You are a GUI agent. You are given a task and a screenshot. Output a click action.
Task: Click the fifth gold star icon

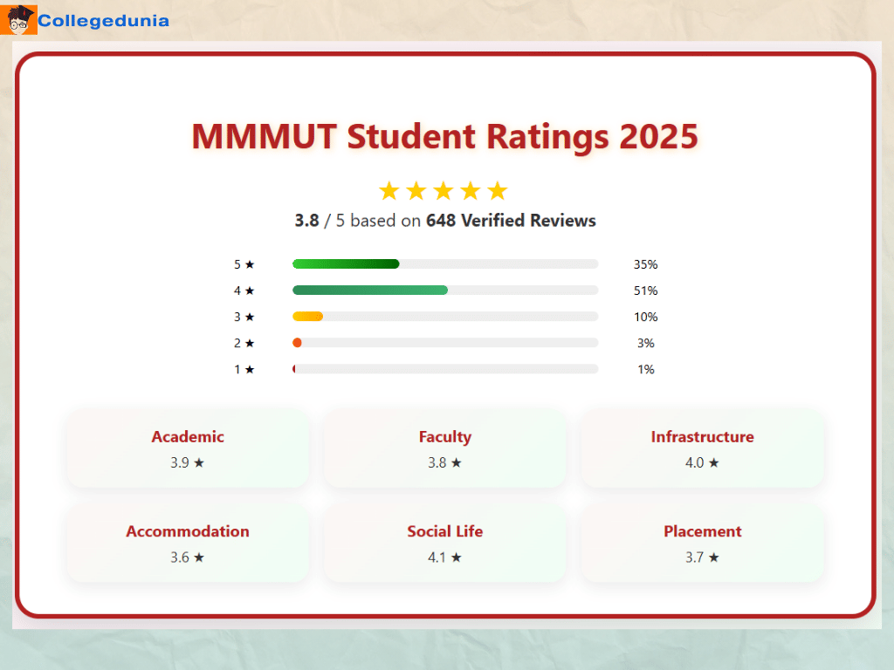click(x=498, y=189)
